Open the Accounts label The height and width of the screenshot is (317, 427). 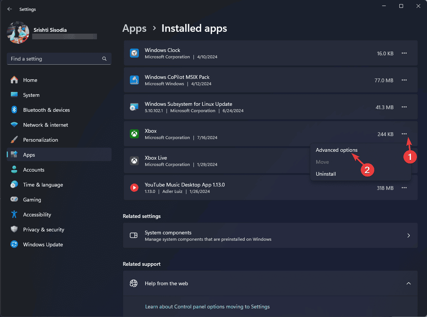coord(34,170)
